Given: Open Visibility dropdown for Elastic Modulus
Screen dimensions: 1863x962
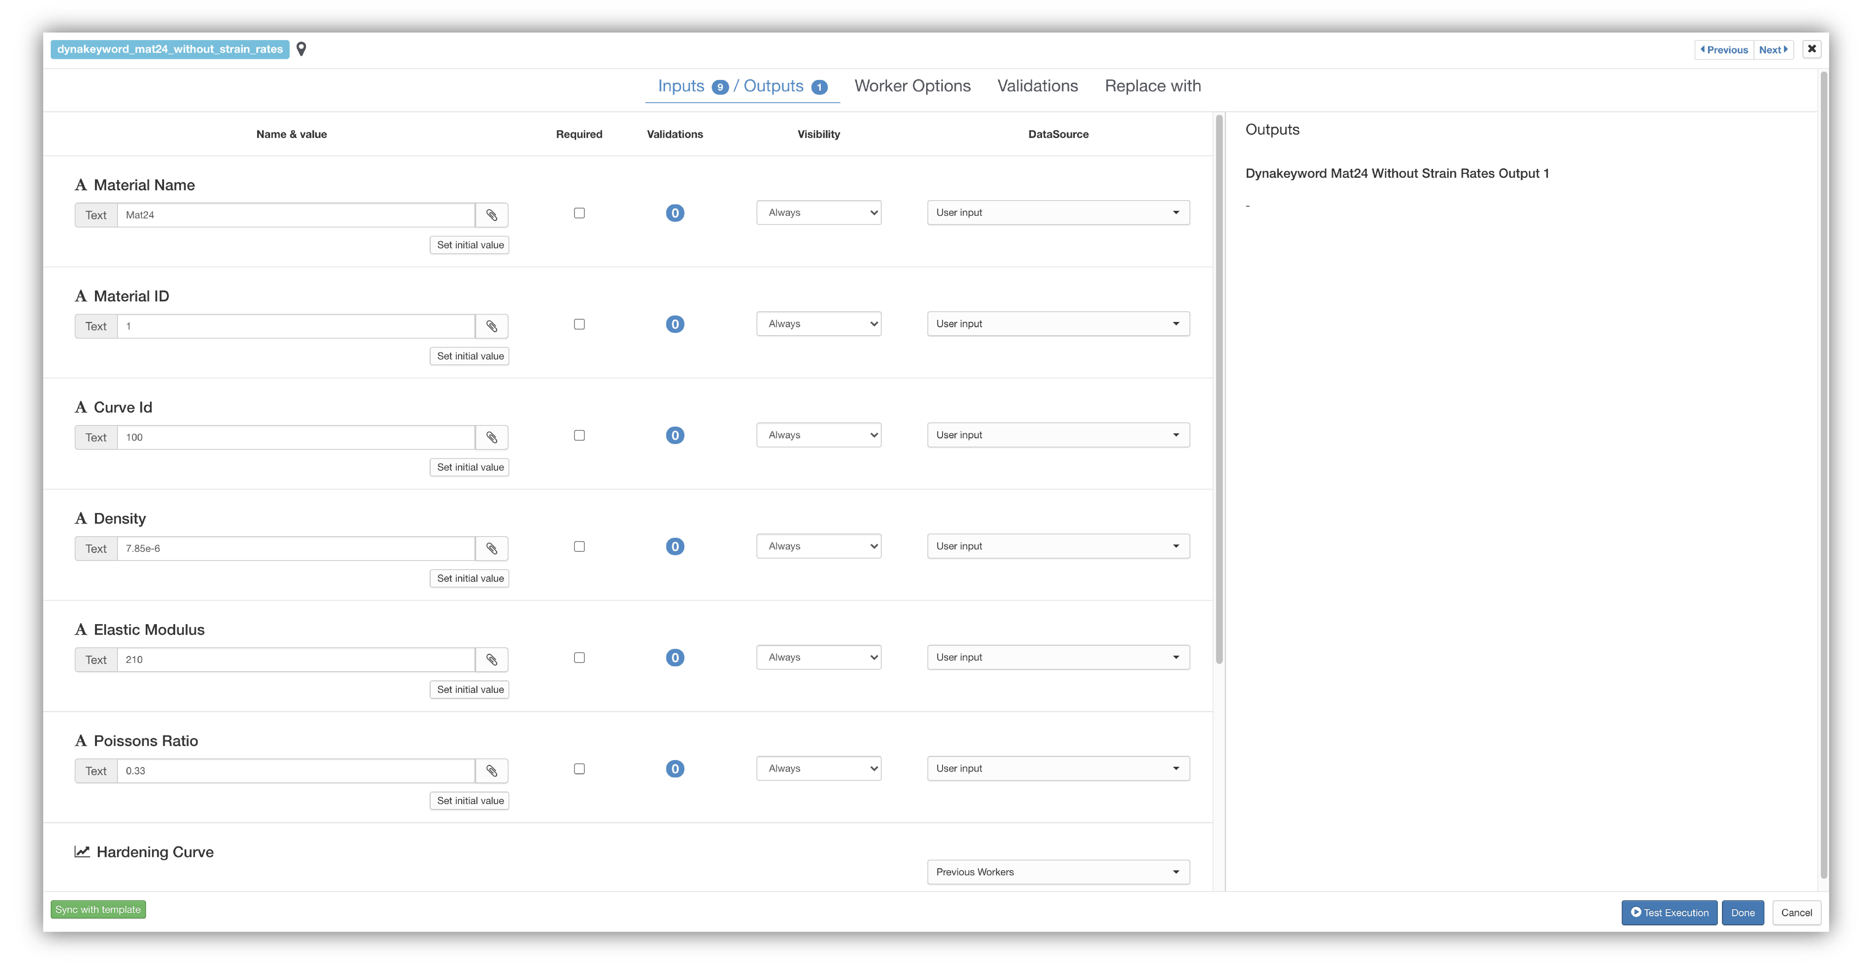Looking at the screenshot, I should tap(819, 657).
